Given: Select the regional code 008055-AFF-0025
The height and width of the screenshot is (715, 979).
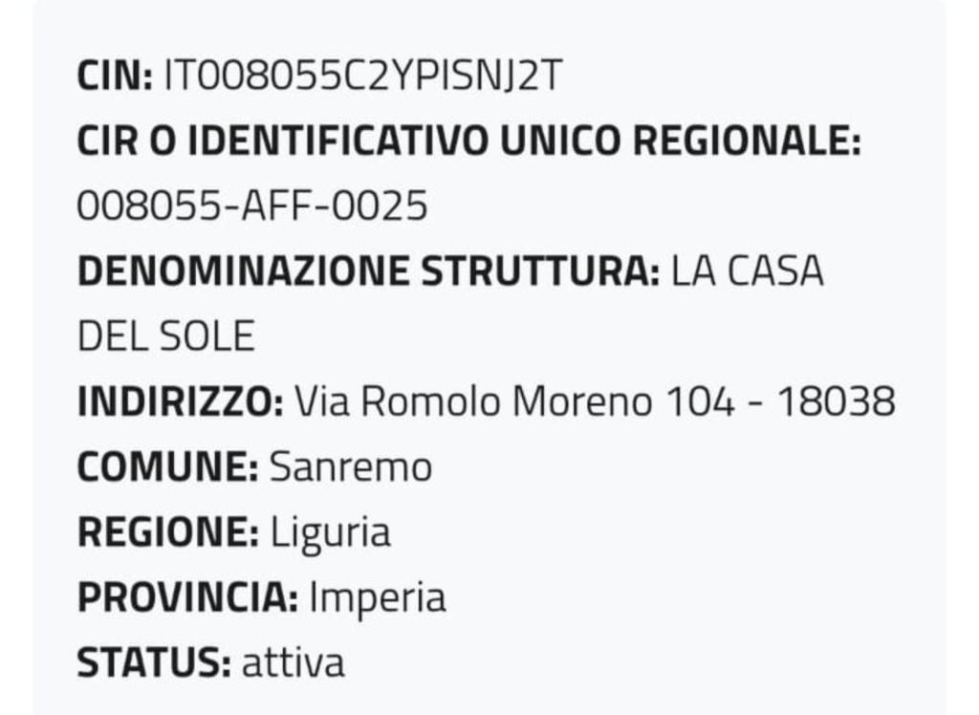Looking at the screenshot, I should pyautogui.click(x=251, y=207).
